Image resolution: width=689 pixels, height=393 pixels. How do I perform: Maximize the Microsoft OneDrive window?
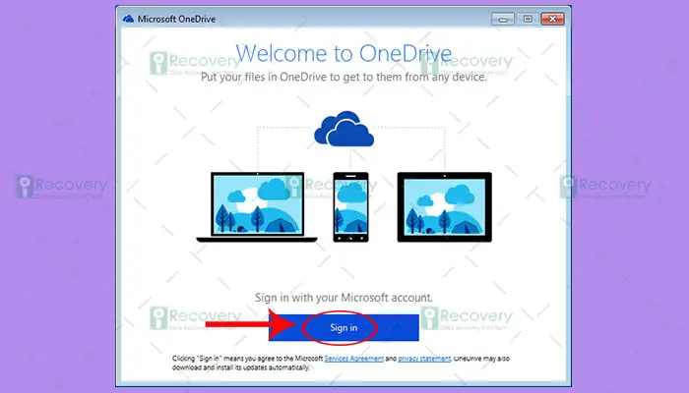tap(528, 19)
